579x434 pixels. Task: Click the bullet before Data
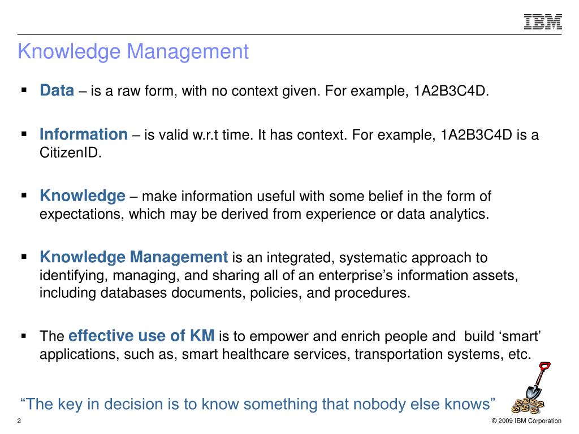[24, 90]
